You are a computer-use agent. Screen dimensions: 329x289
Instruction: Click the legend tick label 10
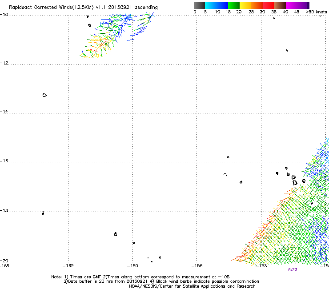(217, 12)
